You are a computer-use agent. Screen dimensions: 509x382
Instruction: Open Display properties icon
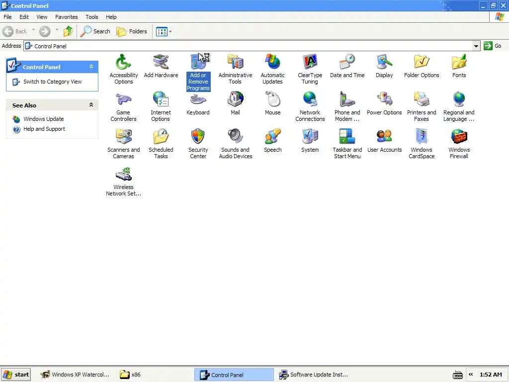tap(384, 62)
